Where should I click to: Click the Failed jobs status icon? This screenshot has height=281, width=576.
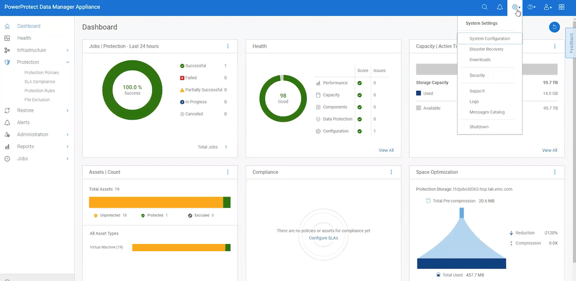pos(182,78)
